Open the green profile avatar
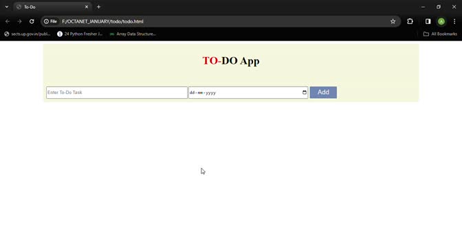The image size is (462, 247). point(441,21)
